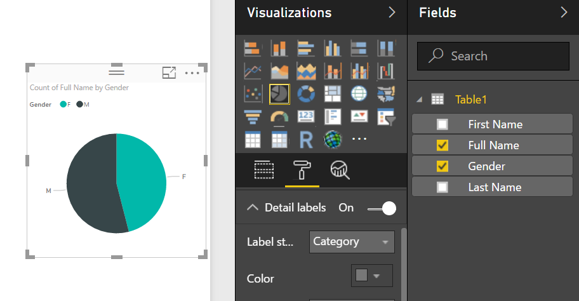579x301 pixels.
Task: Select the card (123) visual
Action: pos(306,117)
